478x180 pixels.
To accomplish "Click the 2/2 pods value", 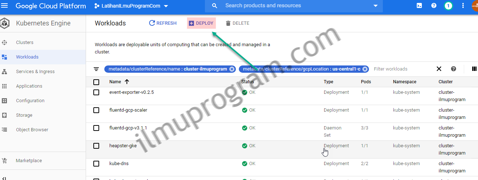I will 365,164.
